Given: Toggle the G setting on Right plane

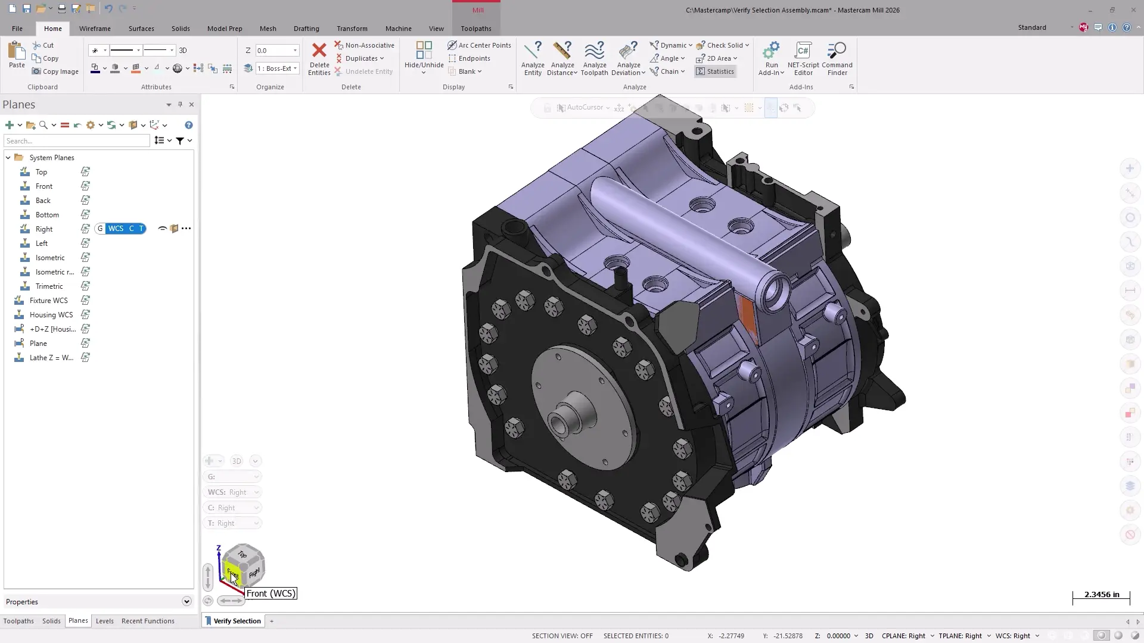Looking at the screenshot, I should (100, 229).
